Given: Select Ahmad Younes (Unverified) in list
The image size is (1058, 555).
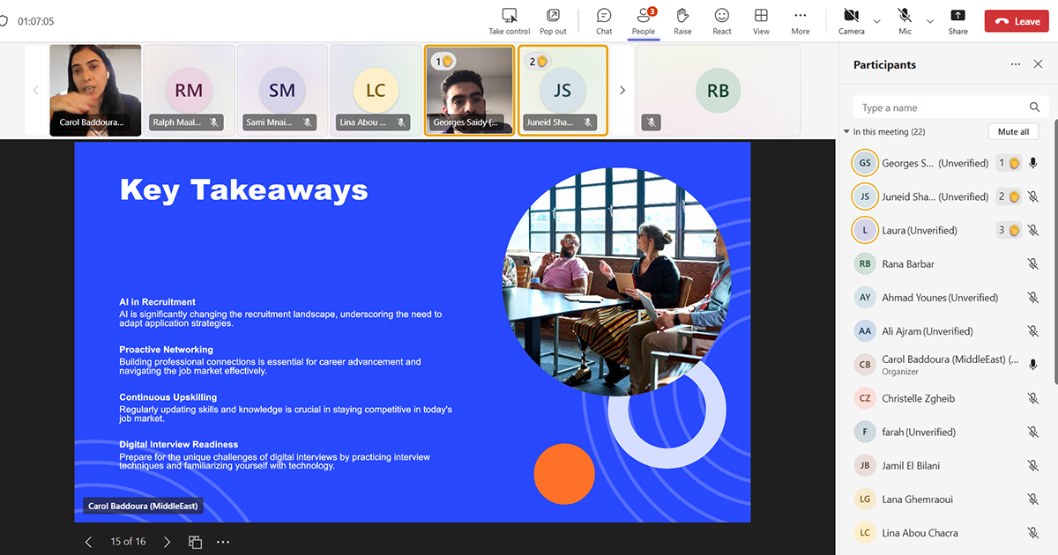Looking at the screenshot, I should (947, 298).
